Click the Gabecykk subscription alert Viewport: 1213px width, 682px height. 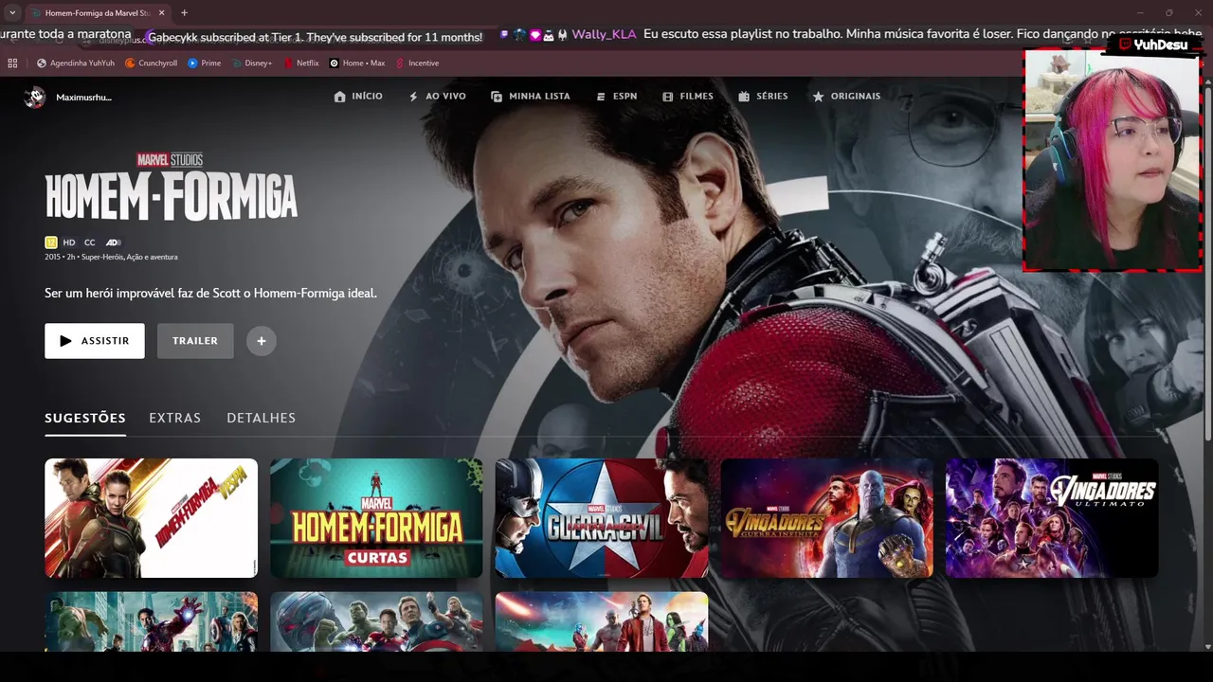click(x=315, y=37)
